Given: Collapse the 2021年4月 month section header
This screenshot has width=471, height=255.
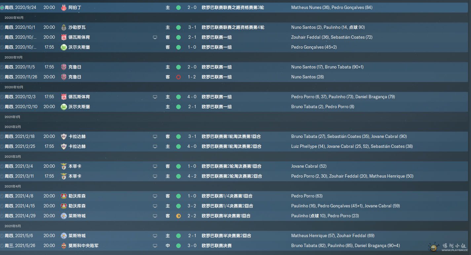Looking at the screenshot, I should [13, 186].
